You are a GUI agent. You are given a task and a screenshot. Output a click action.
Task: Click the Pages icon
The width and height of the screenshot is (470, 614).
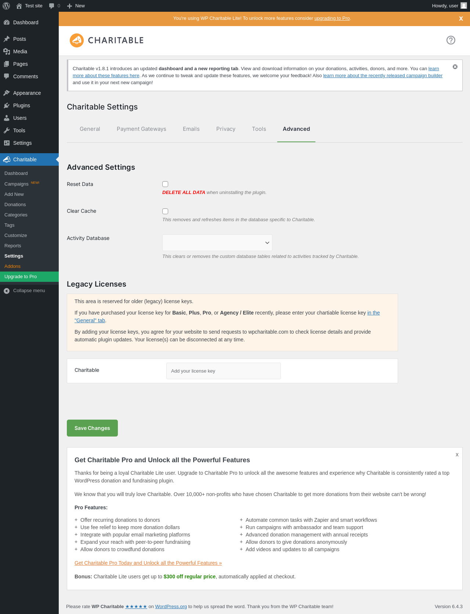point(7,64)
